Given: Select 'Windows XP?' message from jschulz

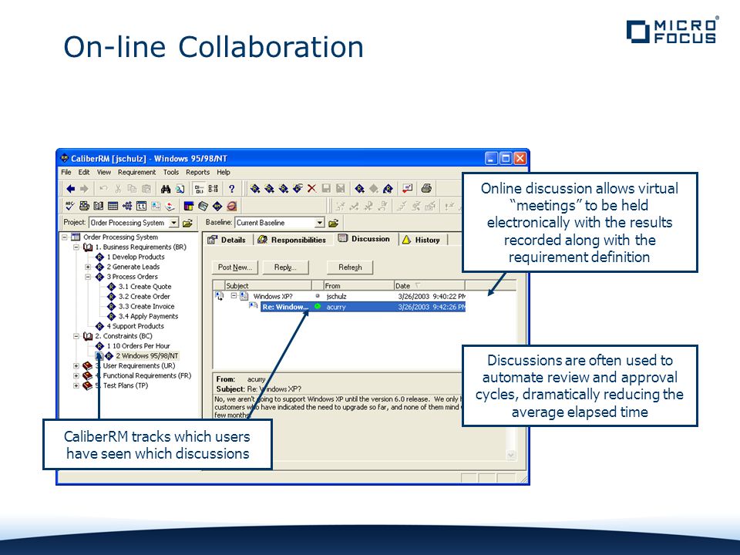Looking at the screenshot, I should (273, 296).
